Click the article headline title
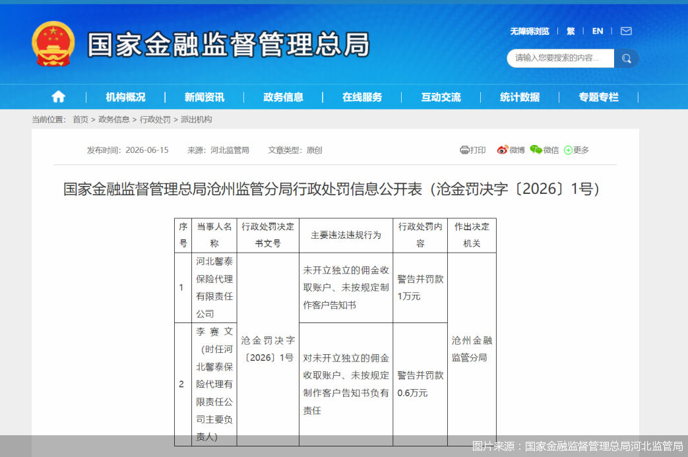688x457 pixels. [331, 189]
